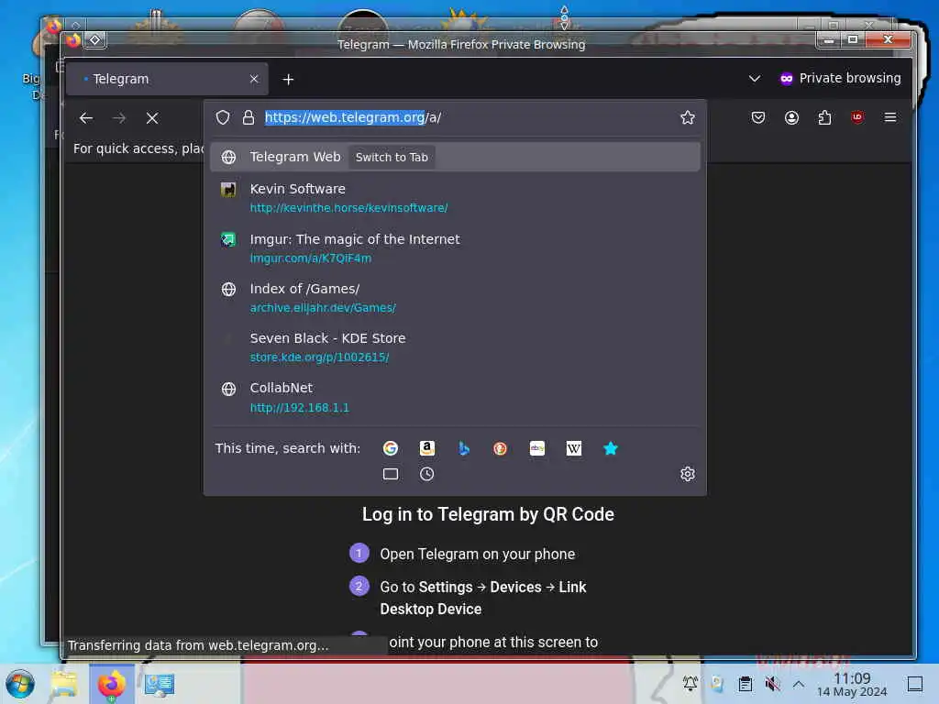939x704 pixels.
Task: Bookmark this page with star icon
Action: [688, 117]
